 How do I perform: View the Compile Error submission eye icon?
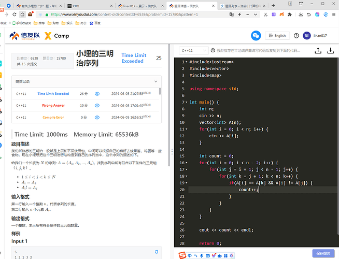point(97,117)
